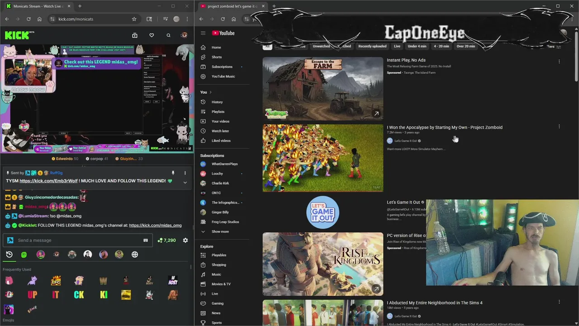The image size is (579, 326).
Task: Open pinned message three-dot menu
Action: point(185,173)
